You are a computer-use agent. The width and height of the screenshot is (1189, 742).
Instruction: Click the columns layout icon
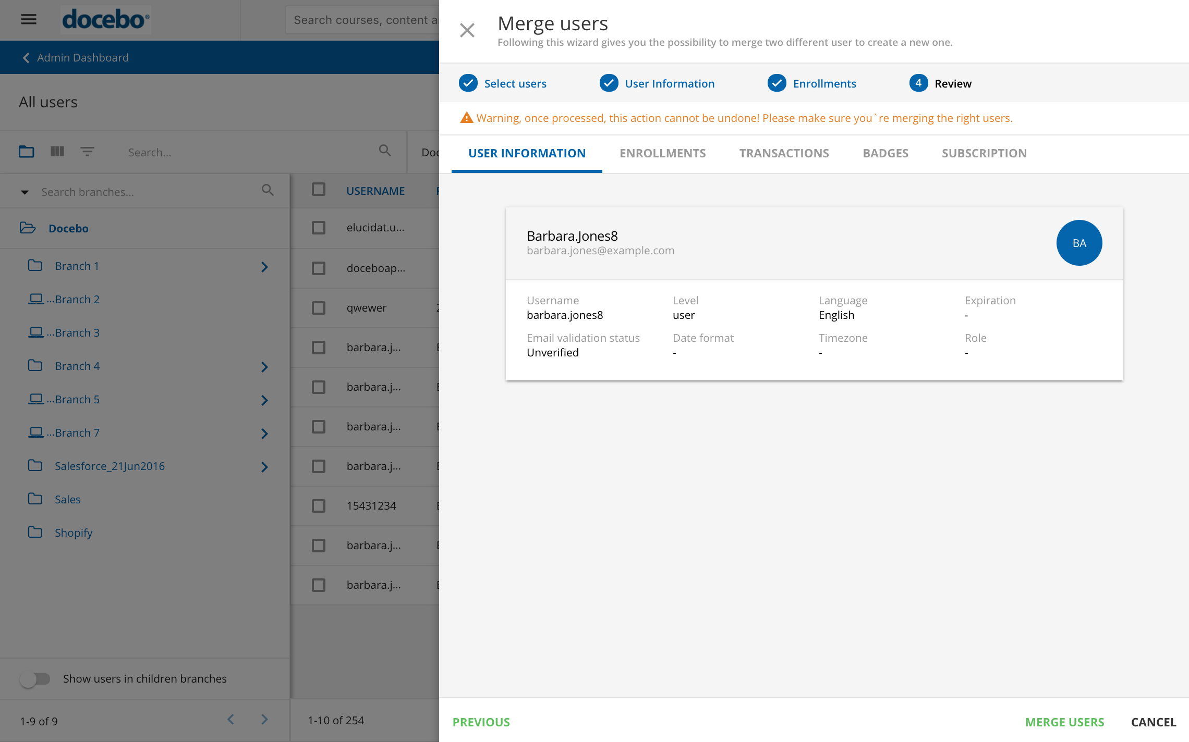[57, 152]
